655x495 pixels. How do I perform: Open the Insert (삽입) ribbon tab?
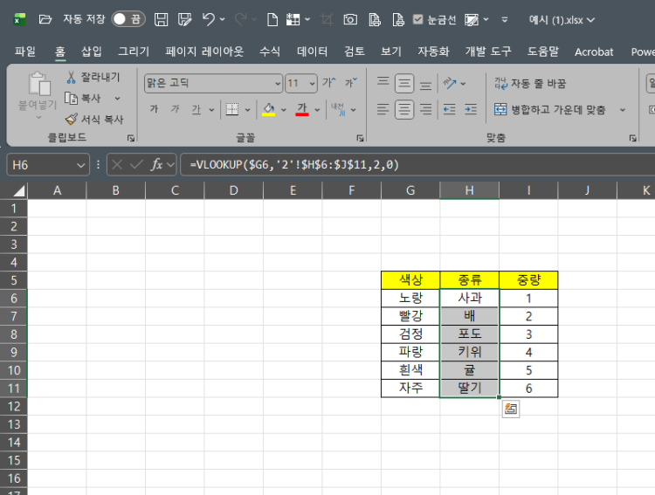[91, 52]
